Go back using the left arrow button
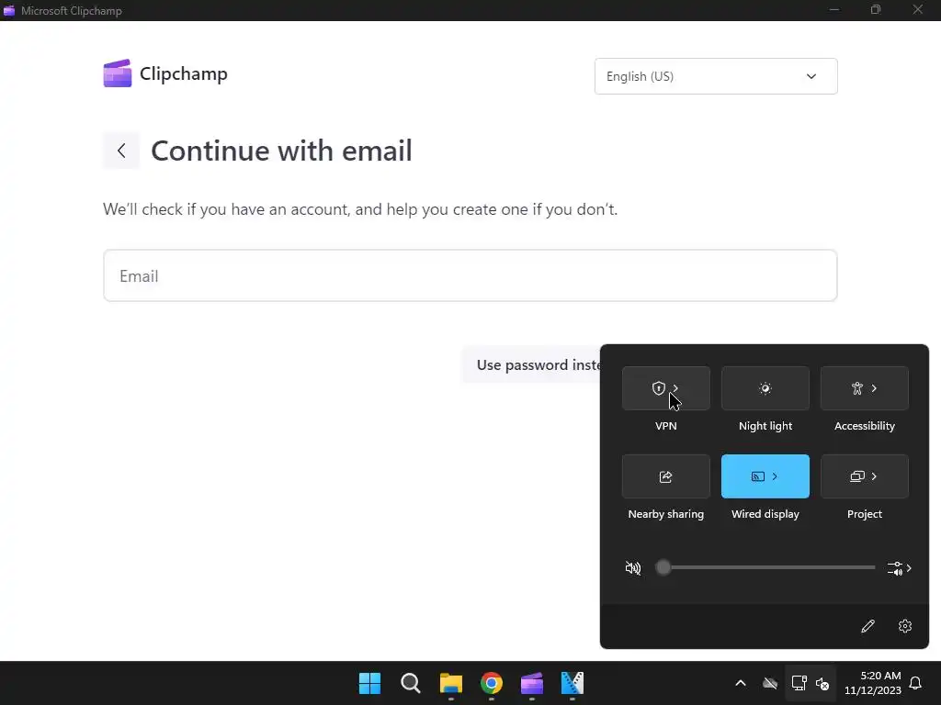 tap(121, 151)
